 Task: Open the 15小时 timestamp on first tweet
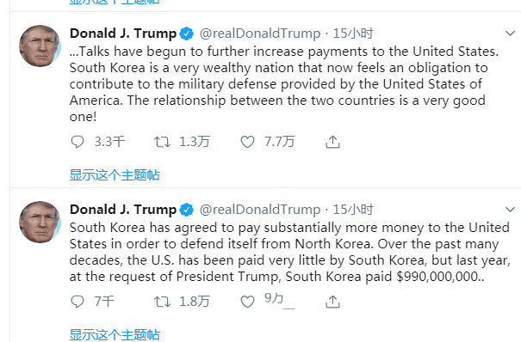coord(353,34)
